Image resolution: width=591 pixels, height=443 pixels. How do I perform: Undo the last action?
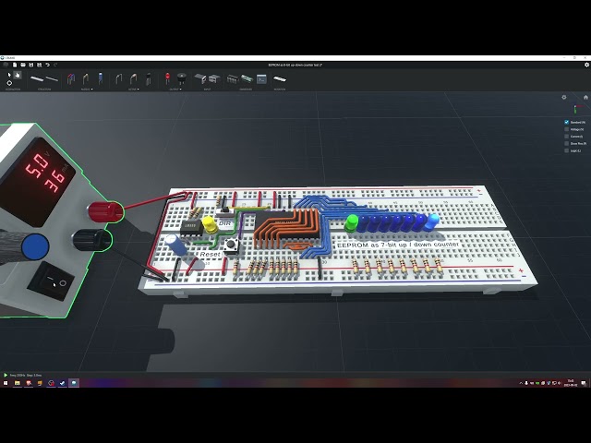[x=47, y=65]
